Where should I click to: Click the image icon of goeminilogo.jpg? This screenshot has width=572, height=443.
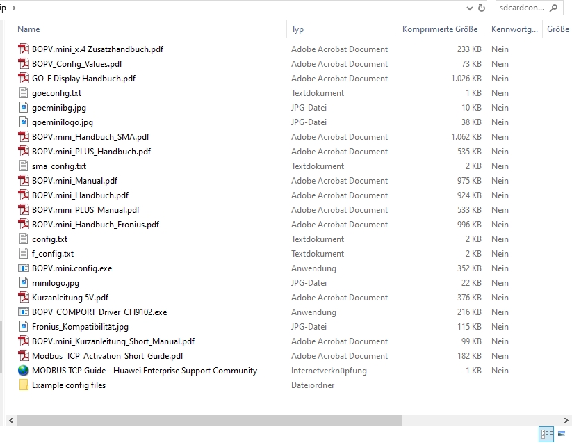[x=24, y=122]
